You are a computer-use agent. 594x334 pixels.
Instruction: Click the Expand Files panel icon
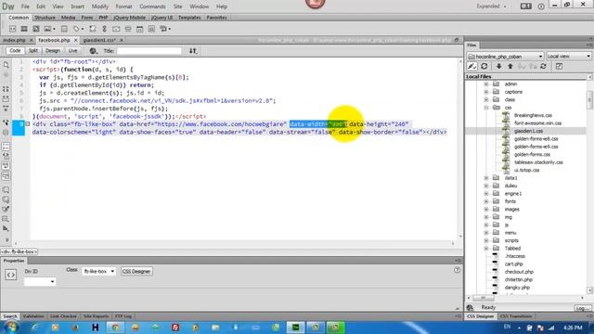tap(559, 66)
